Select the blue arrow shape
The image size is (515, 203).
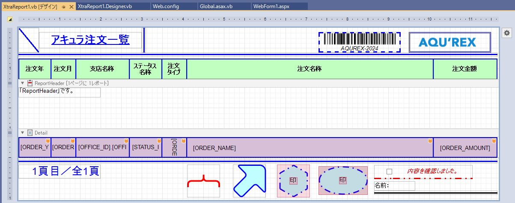tap(249, 181)
